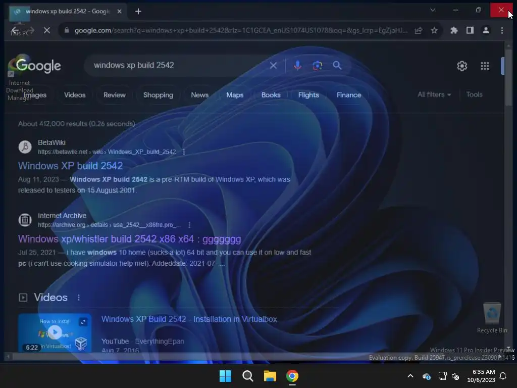
Task: Select the Maps filter chip
Action: coord(235,95)
